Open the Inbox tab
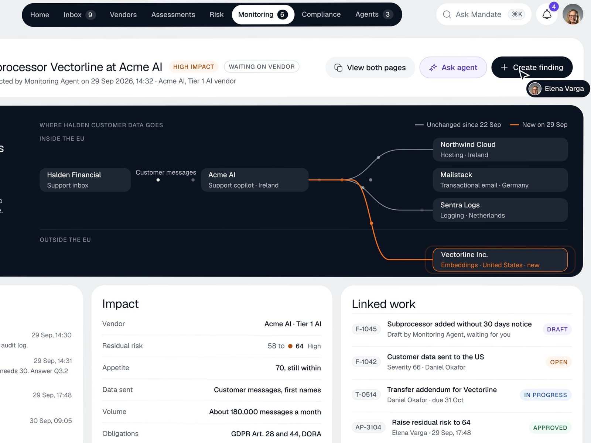 pos(79,15)
